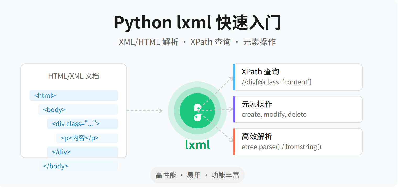The height and width of the screenshot is (188, 398).
Task: Click the <body> opening tag row
Action: click(x=78, y=110)
